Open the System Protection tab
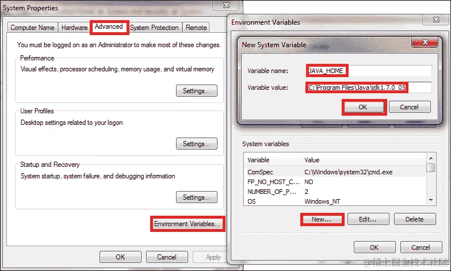This screenshot has height=271, width=451. [154, 28]
